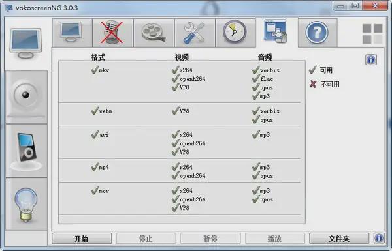
Task: Open the clock timer tab
Action: [x=235, y=33]
